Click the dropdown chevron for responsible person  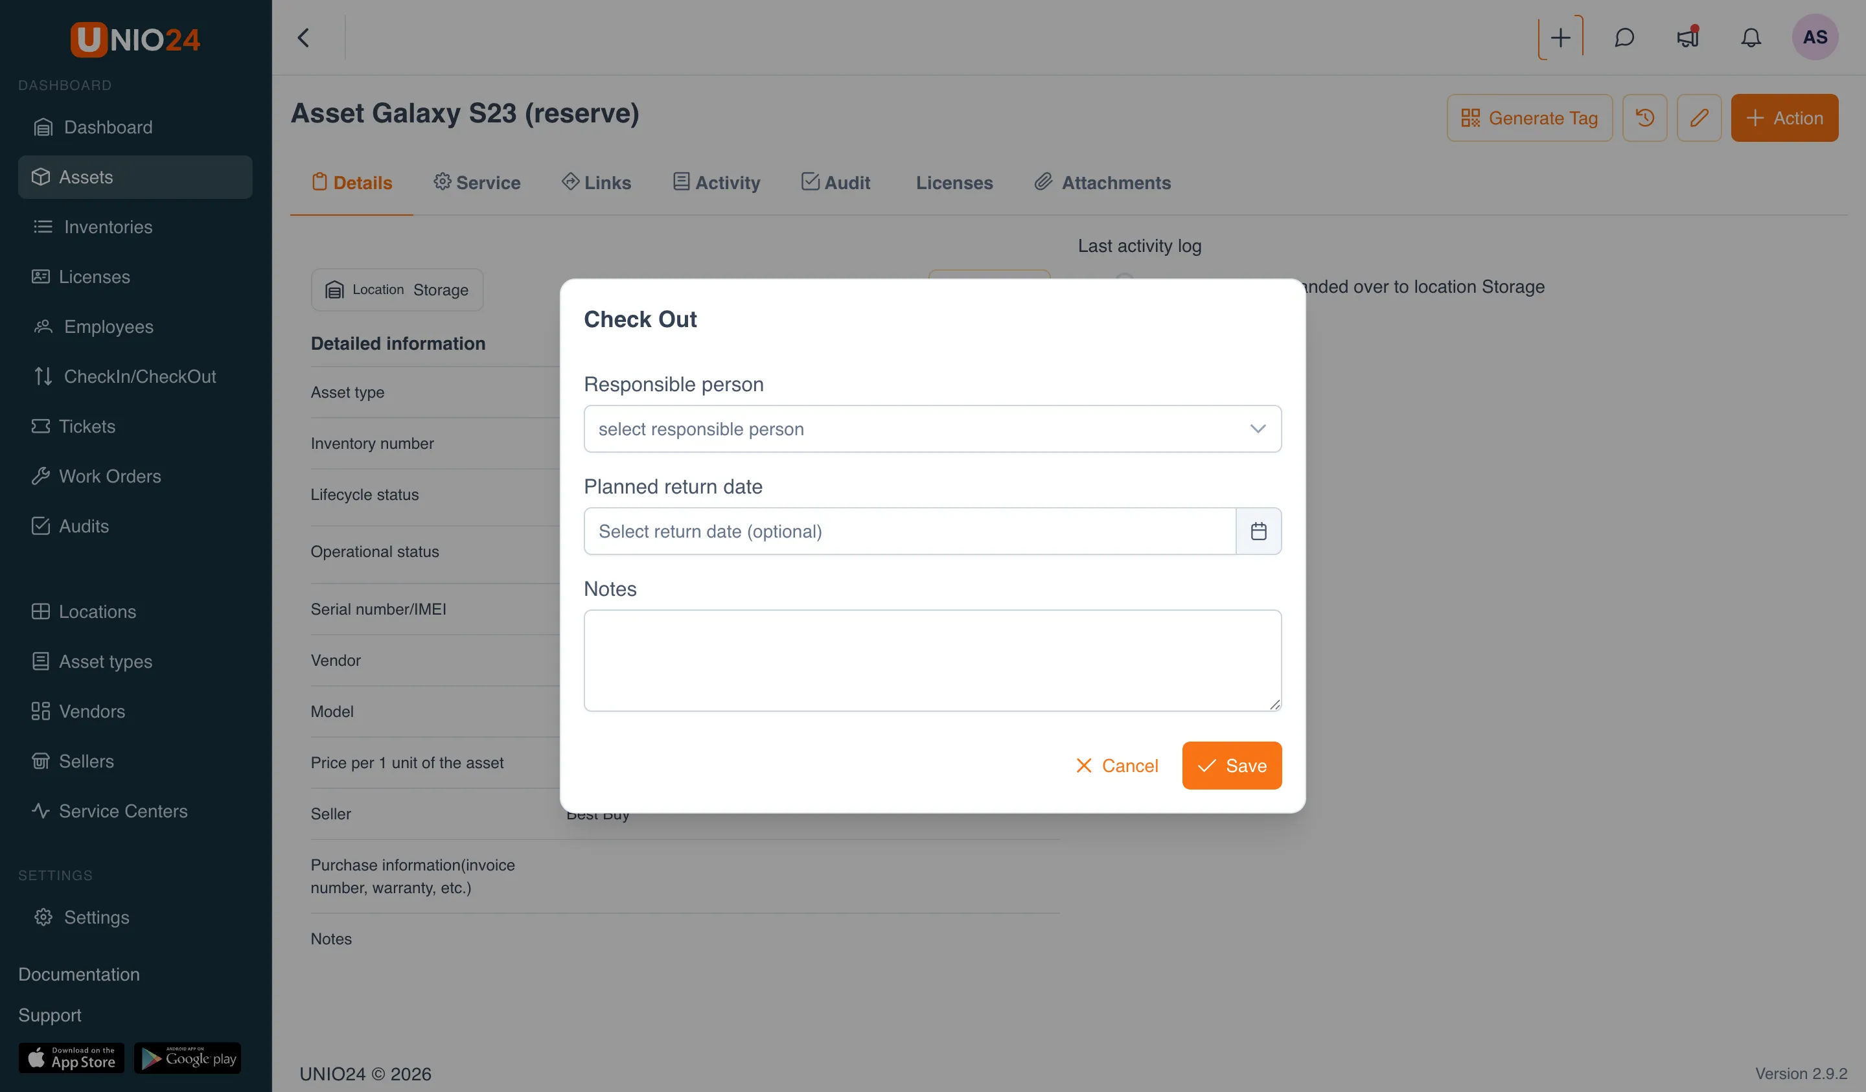1258,429
